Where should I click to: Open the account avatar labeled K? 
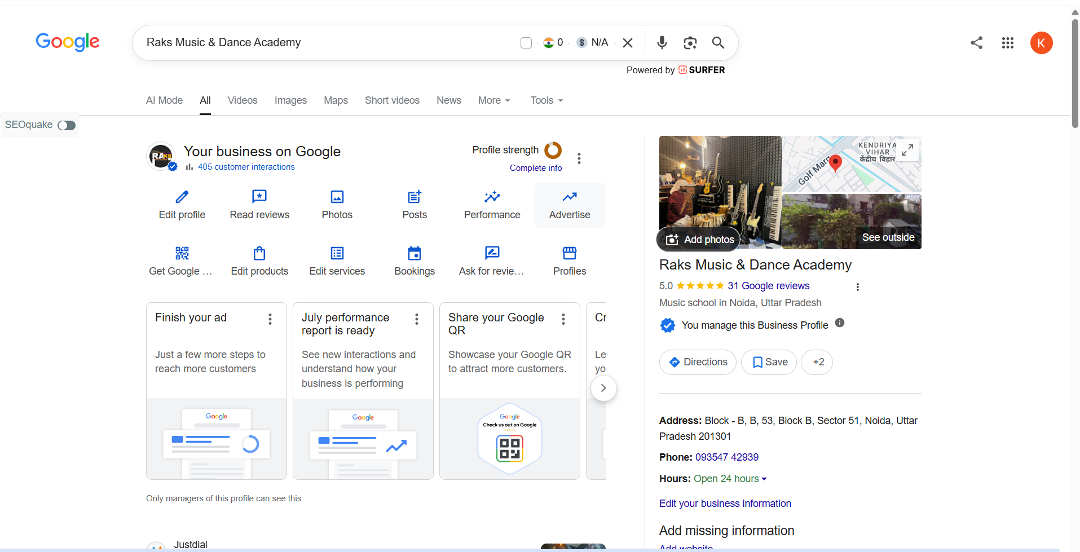coord(1041,43)
